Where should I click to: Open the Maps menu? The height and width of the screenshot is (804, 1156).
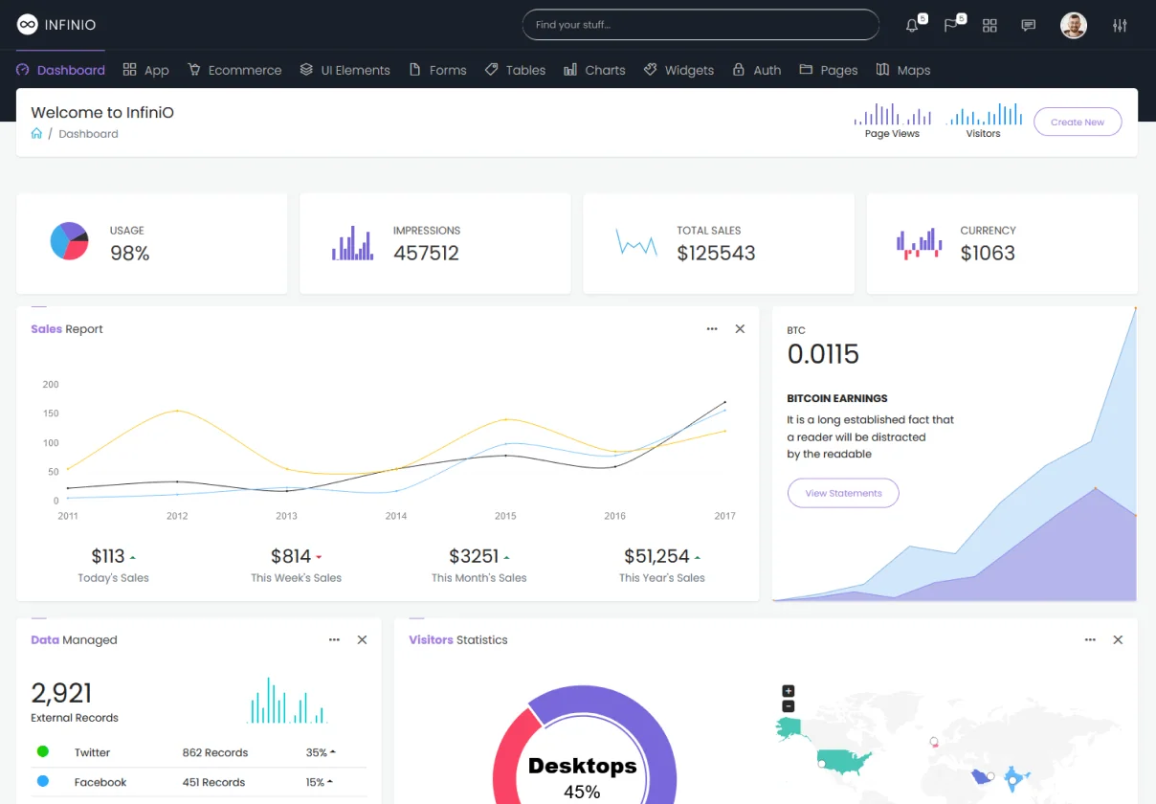coord(902,70)
